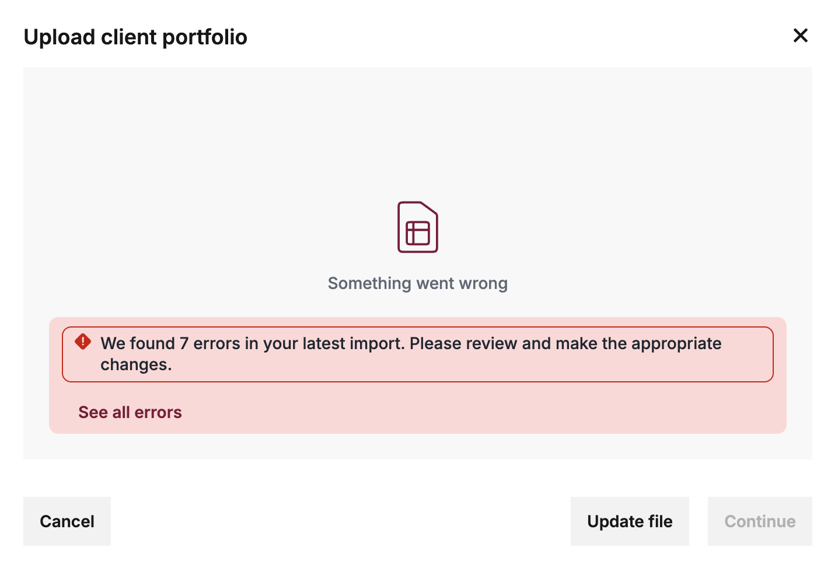838x571 pixels.
Task: Click the exclamation alert icon in banner
Action: 83,342
